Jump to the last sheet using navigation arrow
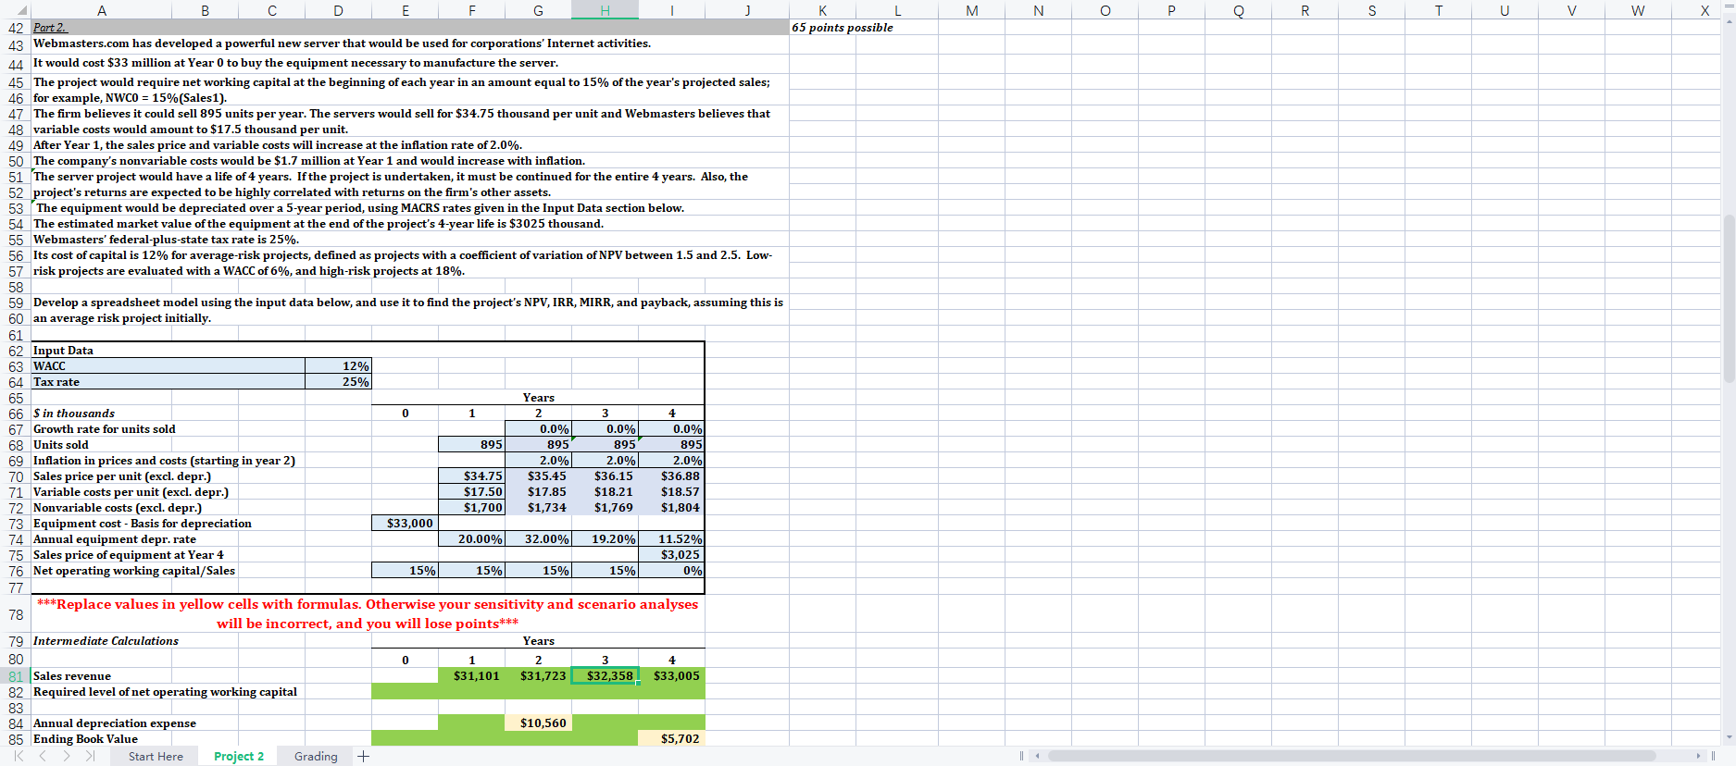This screenshot has height=766, width=1736. 90,756
